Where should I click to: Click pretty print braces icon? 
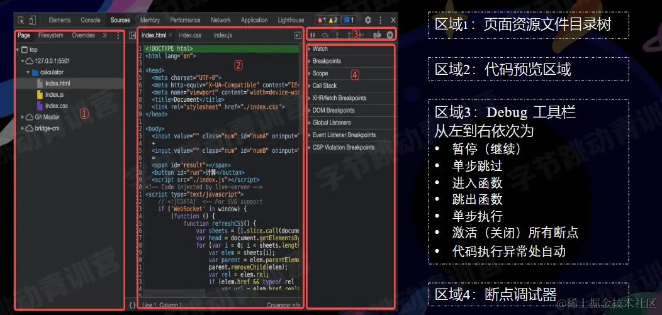132,304
